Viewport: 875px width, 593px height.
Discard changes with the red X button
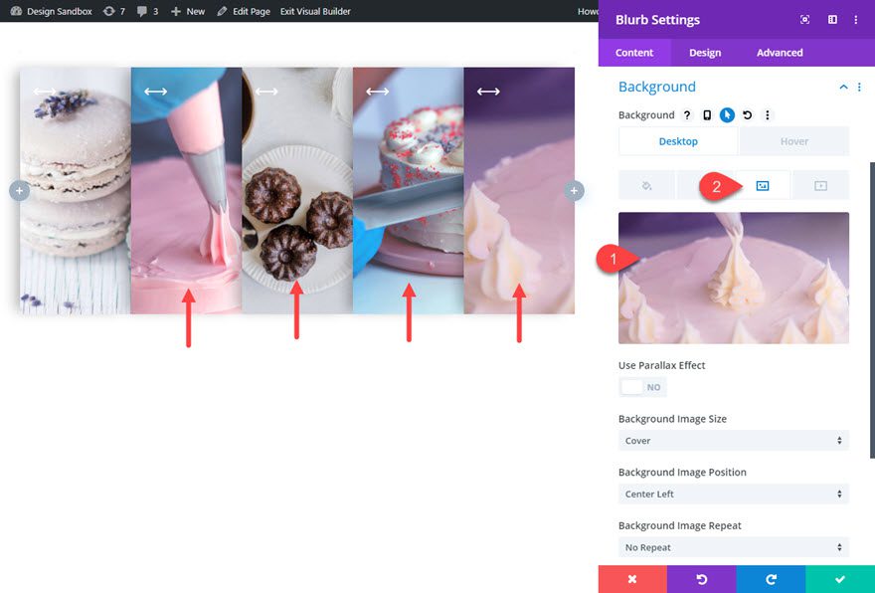632,580
